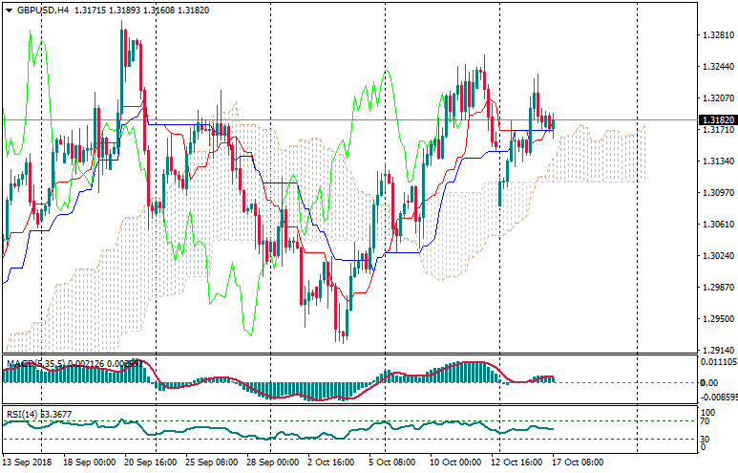Click the 1.30240 price axis level
This screenshot has height=473, width=738.
point(716,256)
